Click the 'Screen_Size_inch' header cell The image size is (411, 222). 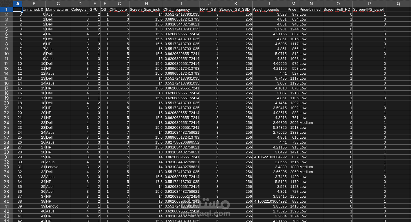click(146, 9)
